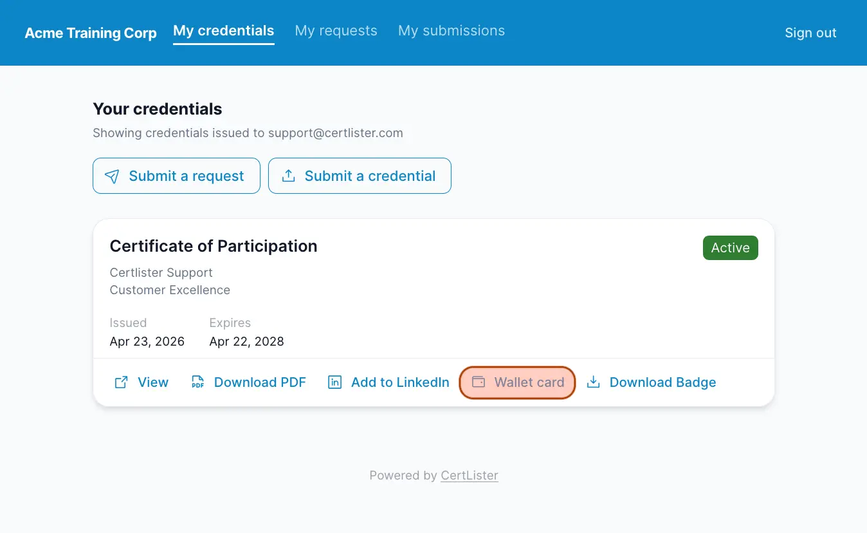Click Submit a credential
The height and width of the screenshot is (533, 867).
click(x=360, y=175)
